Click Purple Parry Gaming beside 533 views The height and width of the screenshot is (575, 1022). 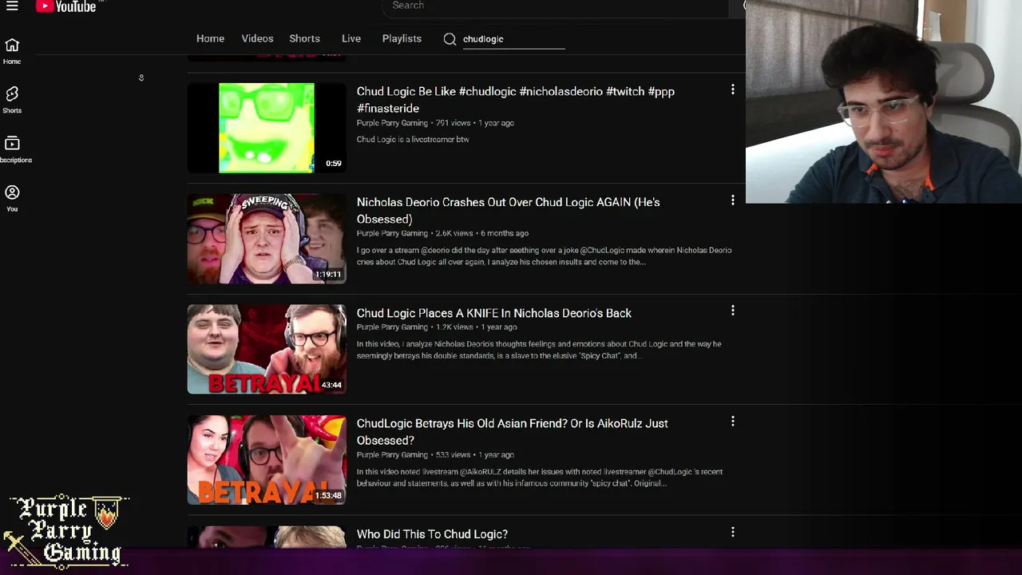[392, 454]
